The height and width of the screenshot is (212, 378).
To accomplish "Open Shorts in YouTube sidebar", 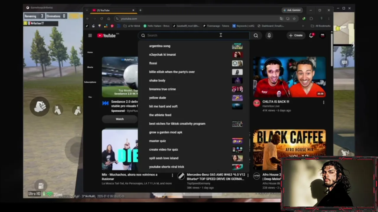I will 90,67.
